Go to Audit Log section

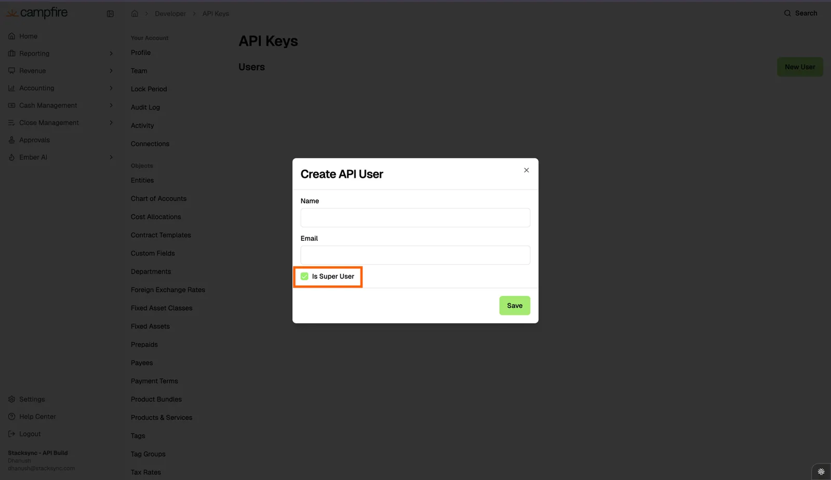tap(145, 107)
